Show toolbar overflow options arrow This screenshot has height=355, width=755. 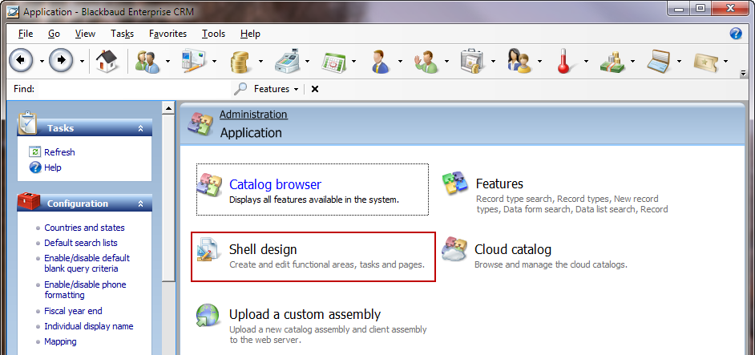tap(743, 74)
